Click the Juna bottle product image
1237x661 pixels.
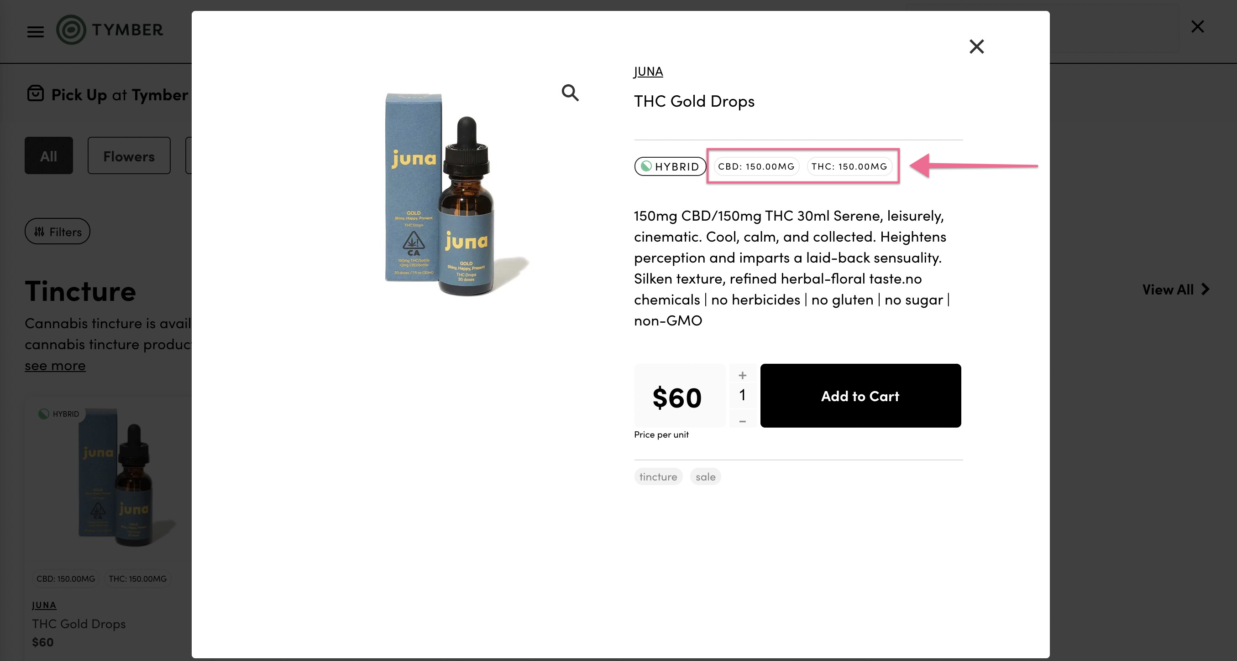coord(456,194)
